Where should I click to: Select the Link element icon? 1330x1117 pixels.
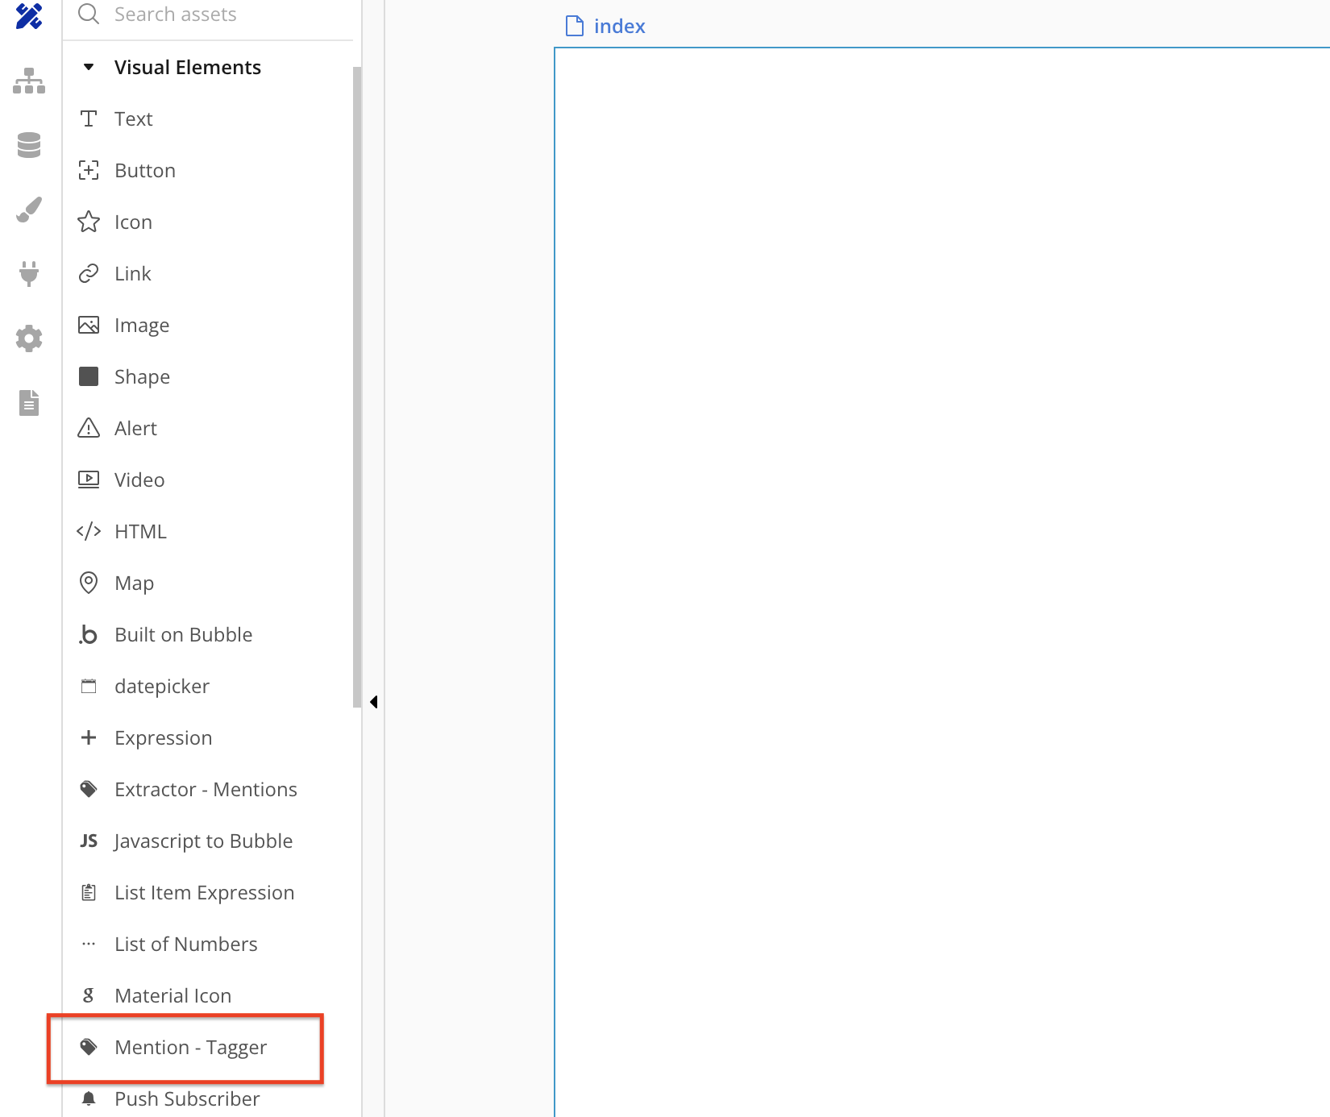(x=89, y=273)
